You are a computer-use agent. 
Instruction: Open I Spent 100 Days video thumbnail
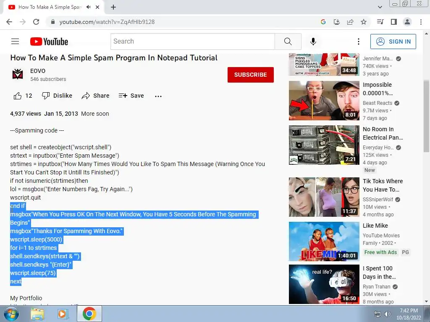[x=324, y=284]
